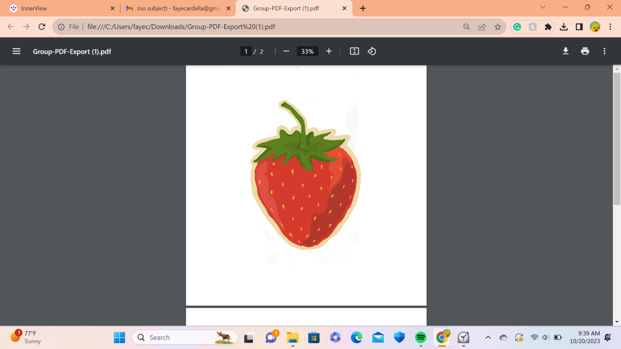Print the PDF document

tap(585, 51)
